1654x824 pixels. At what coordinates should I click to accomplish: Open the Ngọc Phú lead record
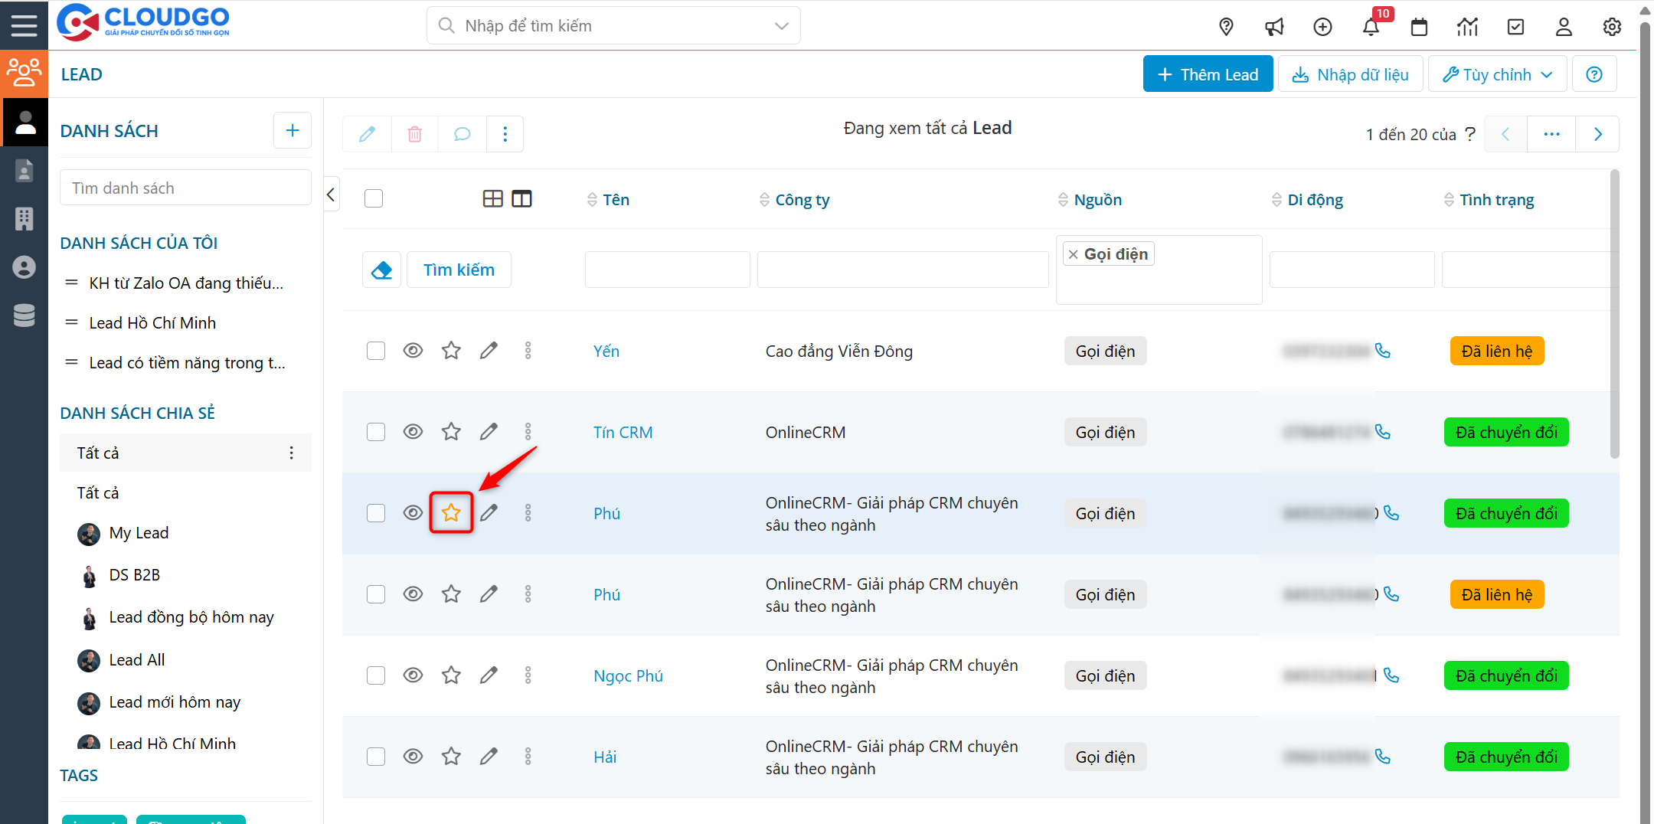(628, 675)
